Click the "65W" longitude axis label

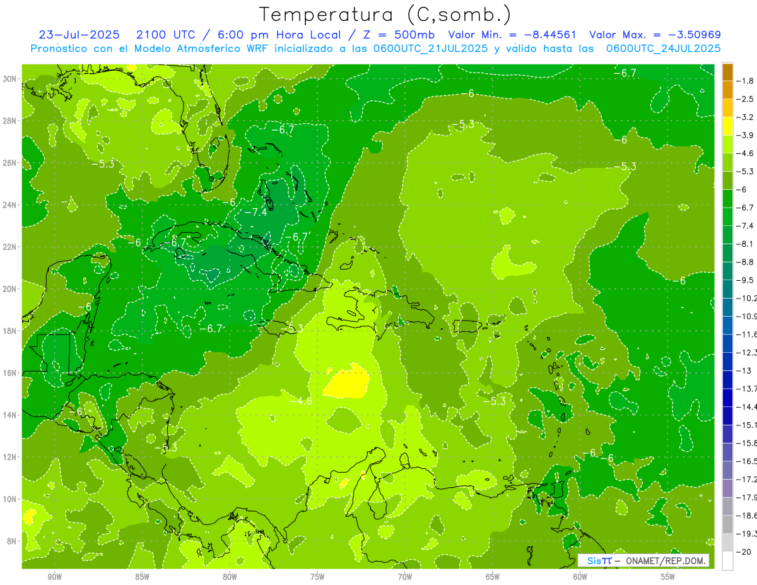pos(493,577)
